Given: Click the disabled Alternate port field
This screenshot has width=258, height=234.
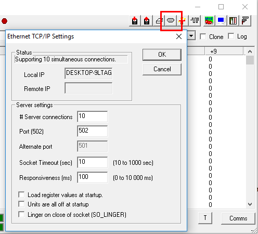Looking at the screenshot, I should point(92,146).
